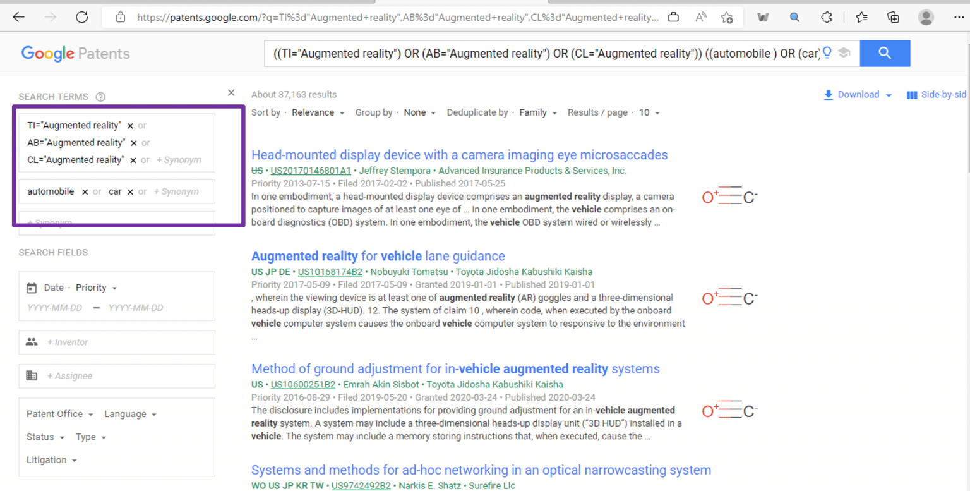Open patent US10168174B2
Viewport: 970px width, 491px height.
[330, 272]
